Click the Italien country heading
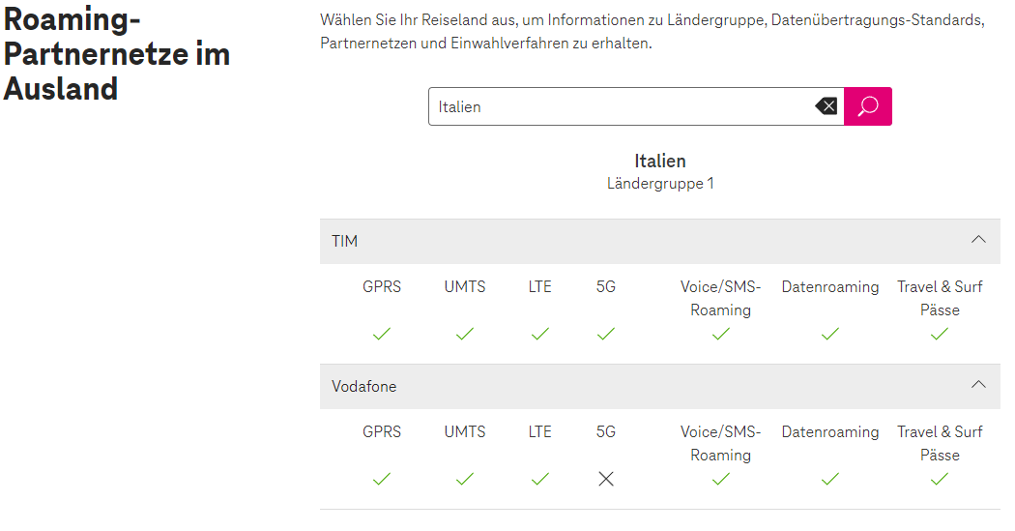 click(x=660, y=161)
